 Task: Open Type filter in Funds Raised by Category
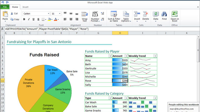[110, 98]
